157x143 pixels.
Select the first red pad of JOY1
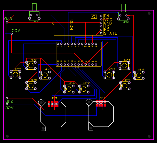point(49,104)
